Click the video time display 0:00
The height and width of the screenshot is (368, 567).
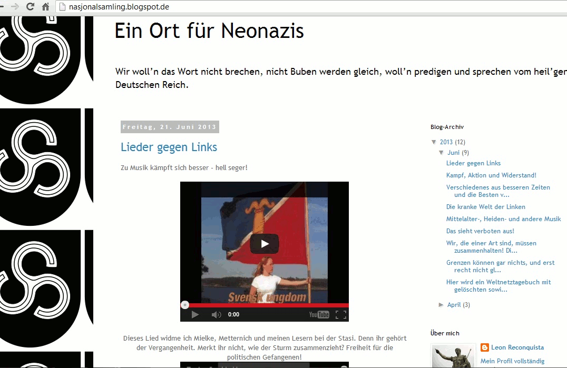tap(233, 314)
